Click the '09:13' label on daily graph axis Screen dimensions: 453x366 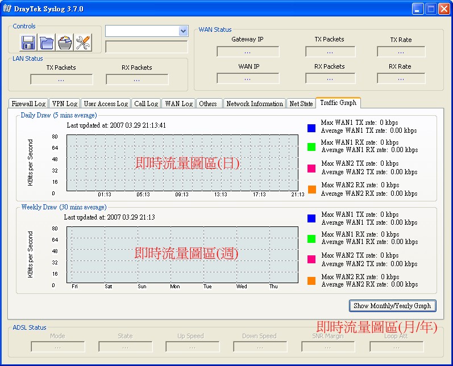(x=182, y=195)
